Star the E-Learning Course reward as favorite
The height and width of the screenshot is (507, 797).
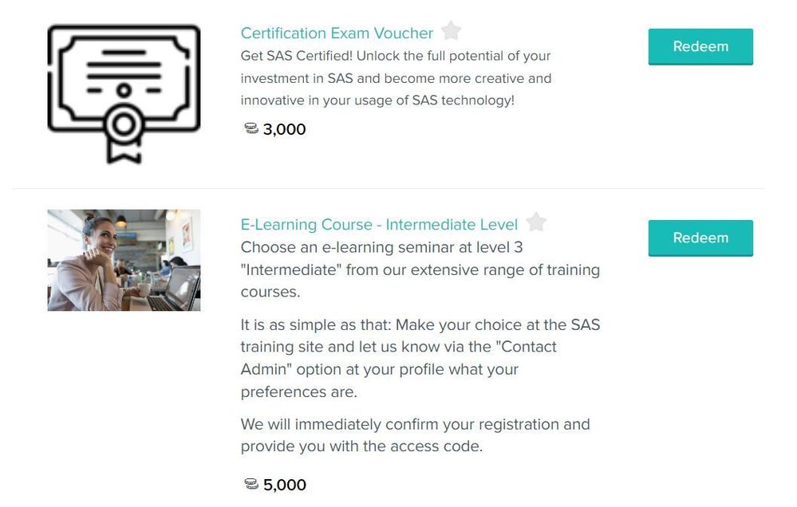536,222
